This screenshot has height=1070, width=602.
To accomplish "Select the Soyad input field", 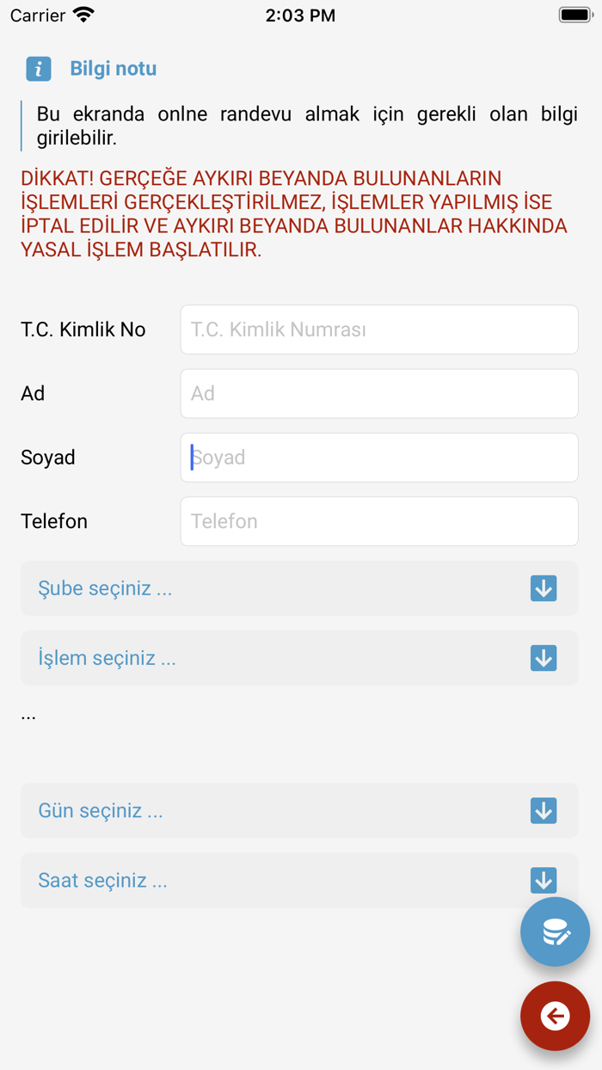I will tap(378, 458).
